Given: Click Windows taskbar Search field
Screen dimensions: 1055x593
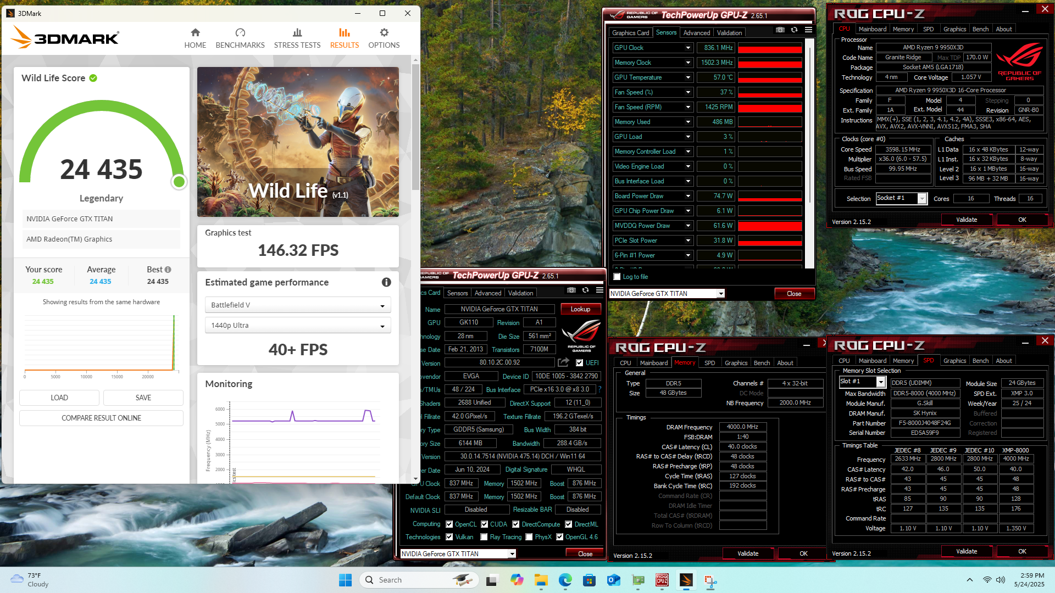Looking at the screenshot, I should click(419, 580).
